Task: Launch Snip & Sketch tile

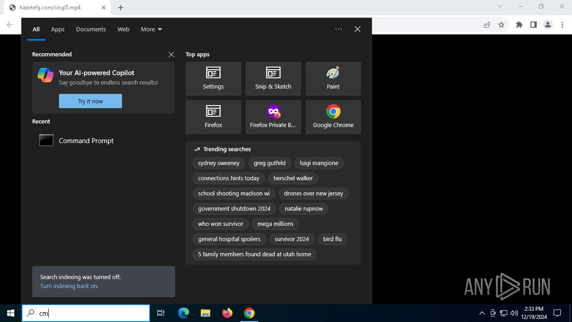Action: (x=273, y=79)
